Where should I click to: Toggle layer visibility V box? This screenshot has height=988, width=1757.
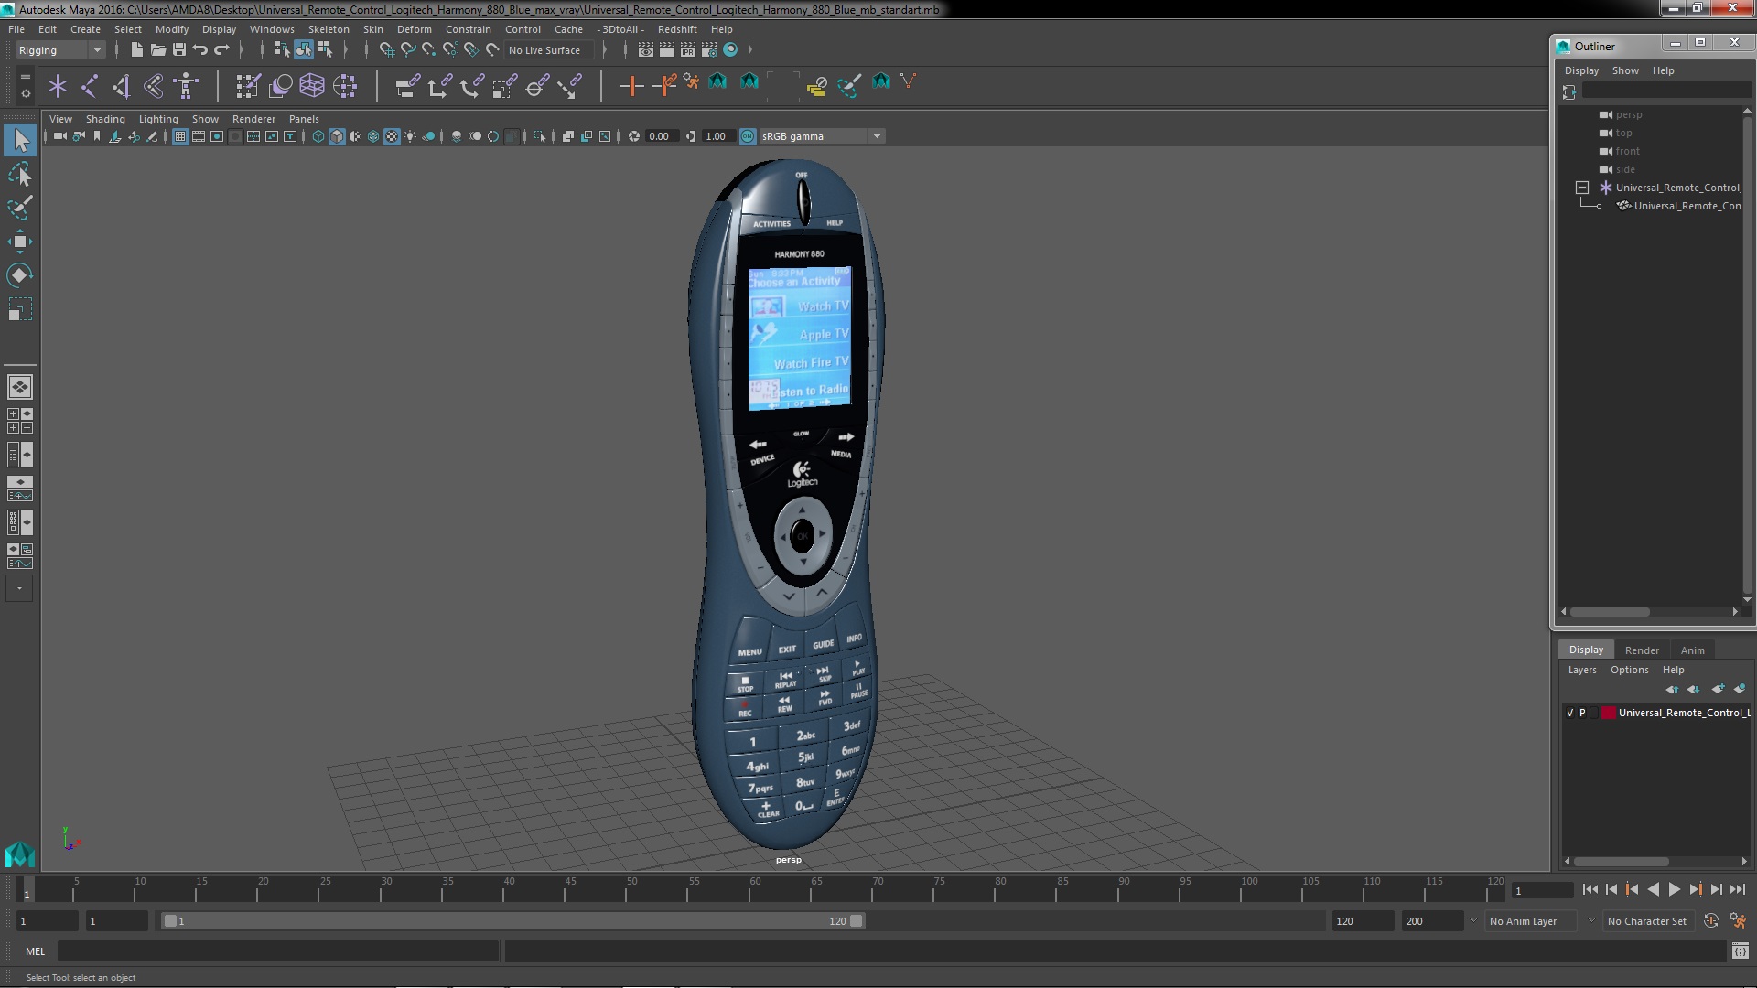[1570, 713]
